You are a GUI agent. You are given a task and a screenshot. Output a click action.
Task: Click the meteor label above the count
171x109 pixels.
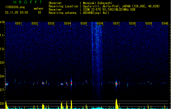(39, 8)
